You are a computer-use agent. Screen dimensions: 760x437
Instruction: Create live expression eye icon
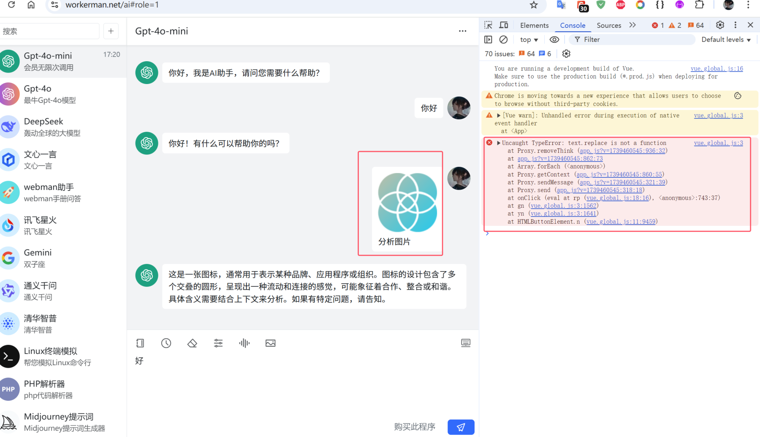click(554, 39)
